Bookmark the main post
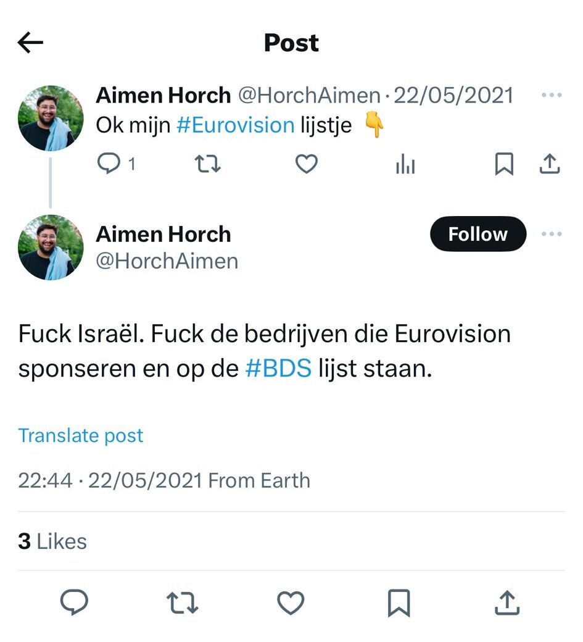Image resolution: width=583 pixels, height=642 pixels. [x=399, y=603]
